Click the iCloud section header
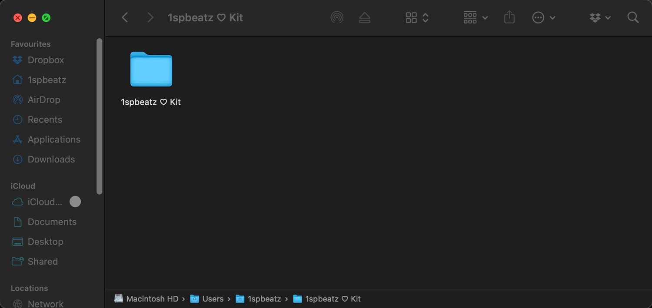The height and width of the screenshot is (308, 652). coord(23,186)
